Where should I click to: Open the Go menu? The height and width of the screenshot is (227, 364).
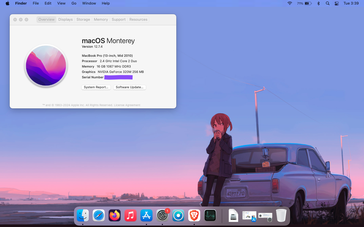(74, 3)
